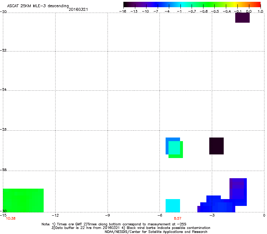Screen dimensions: 267x234
Task: Select the date label 20160321
Action: (78, 9)
